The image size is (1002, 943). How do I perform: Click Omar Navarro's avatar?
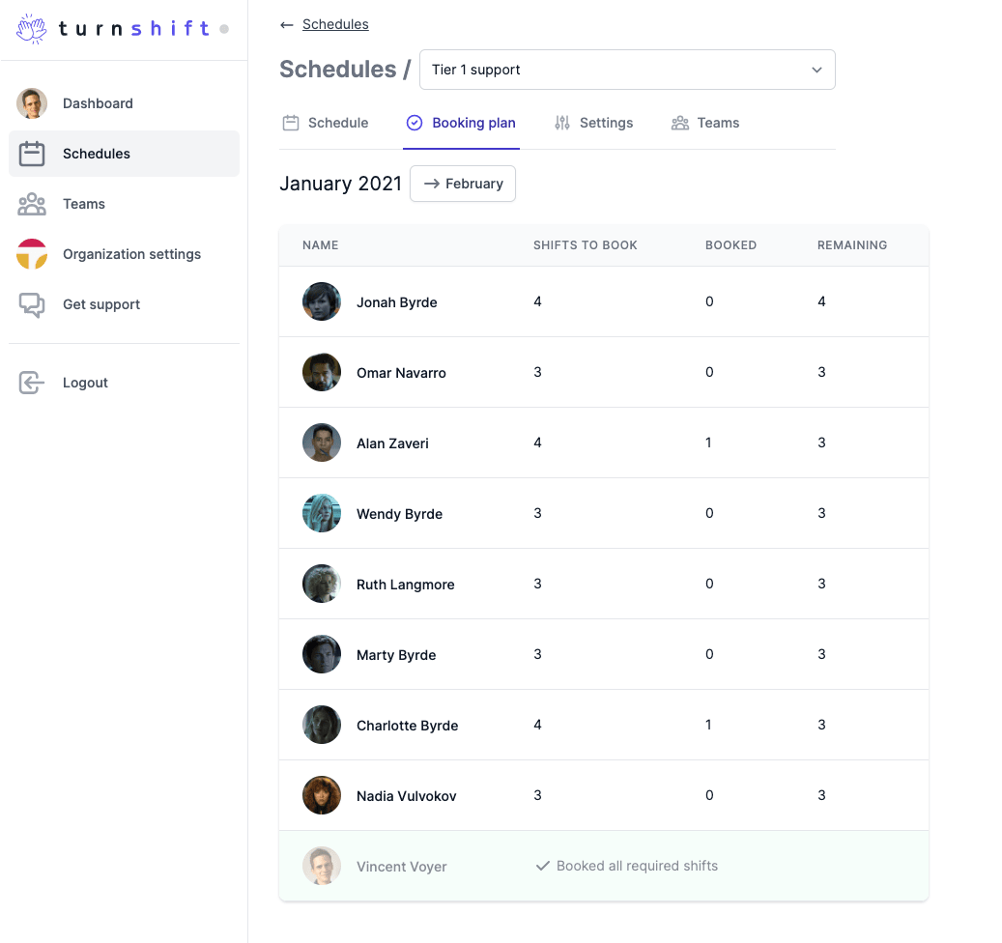click(322, 373)
